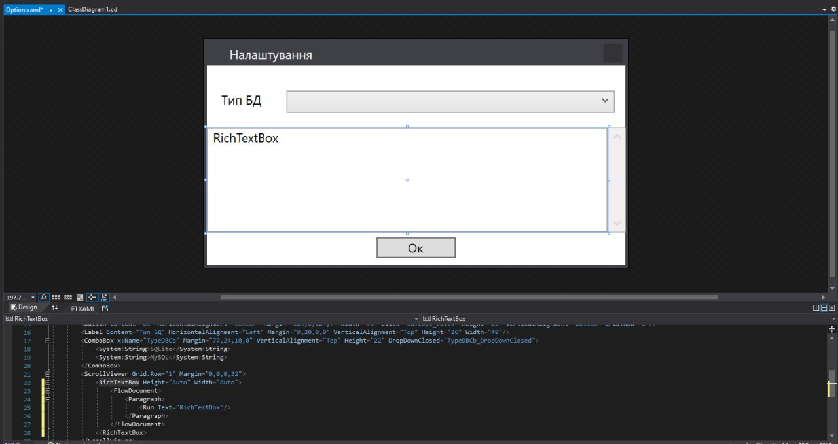
Task: Select the Тип БД label
Action: click(242, 101)
